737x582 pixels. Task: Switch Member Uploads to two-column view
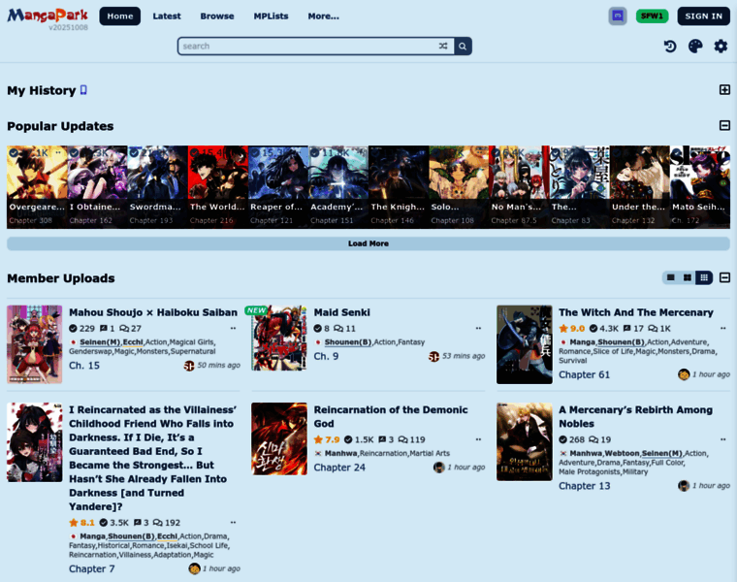688,277
